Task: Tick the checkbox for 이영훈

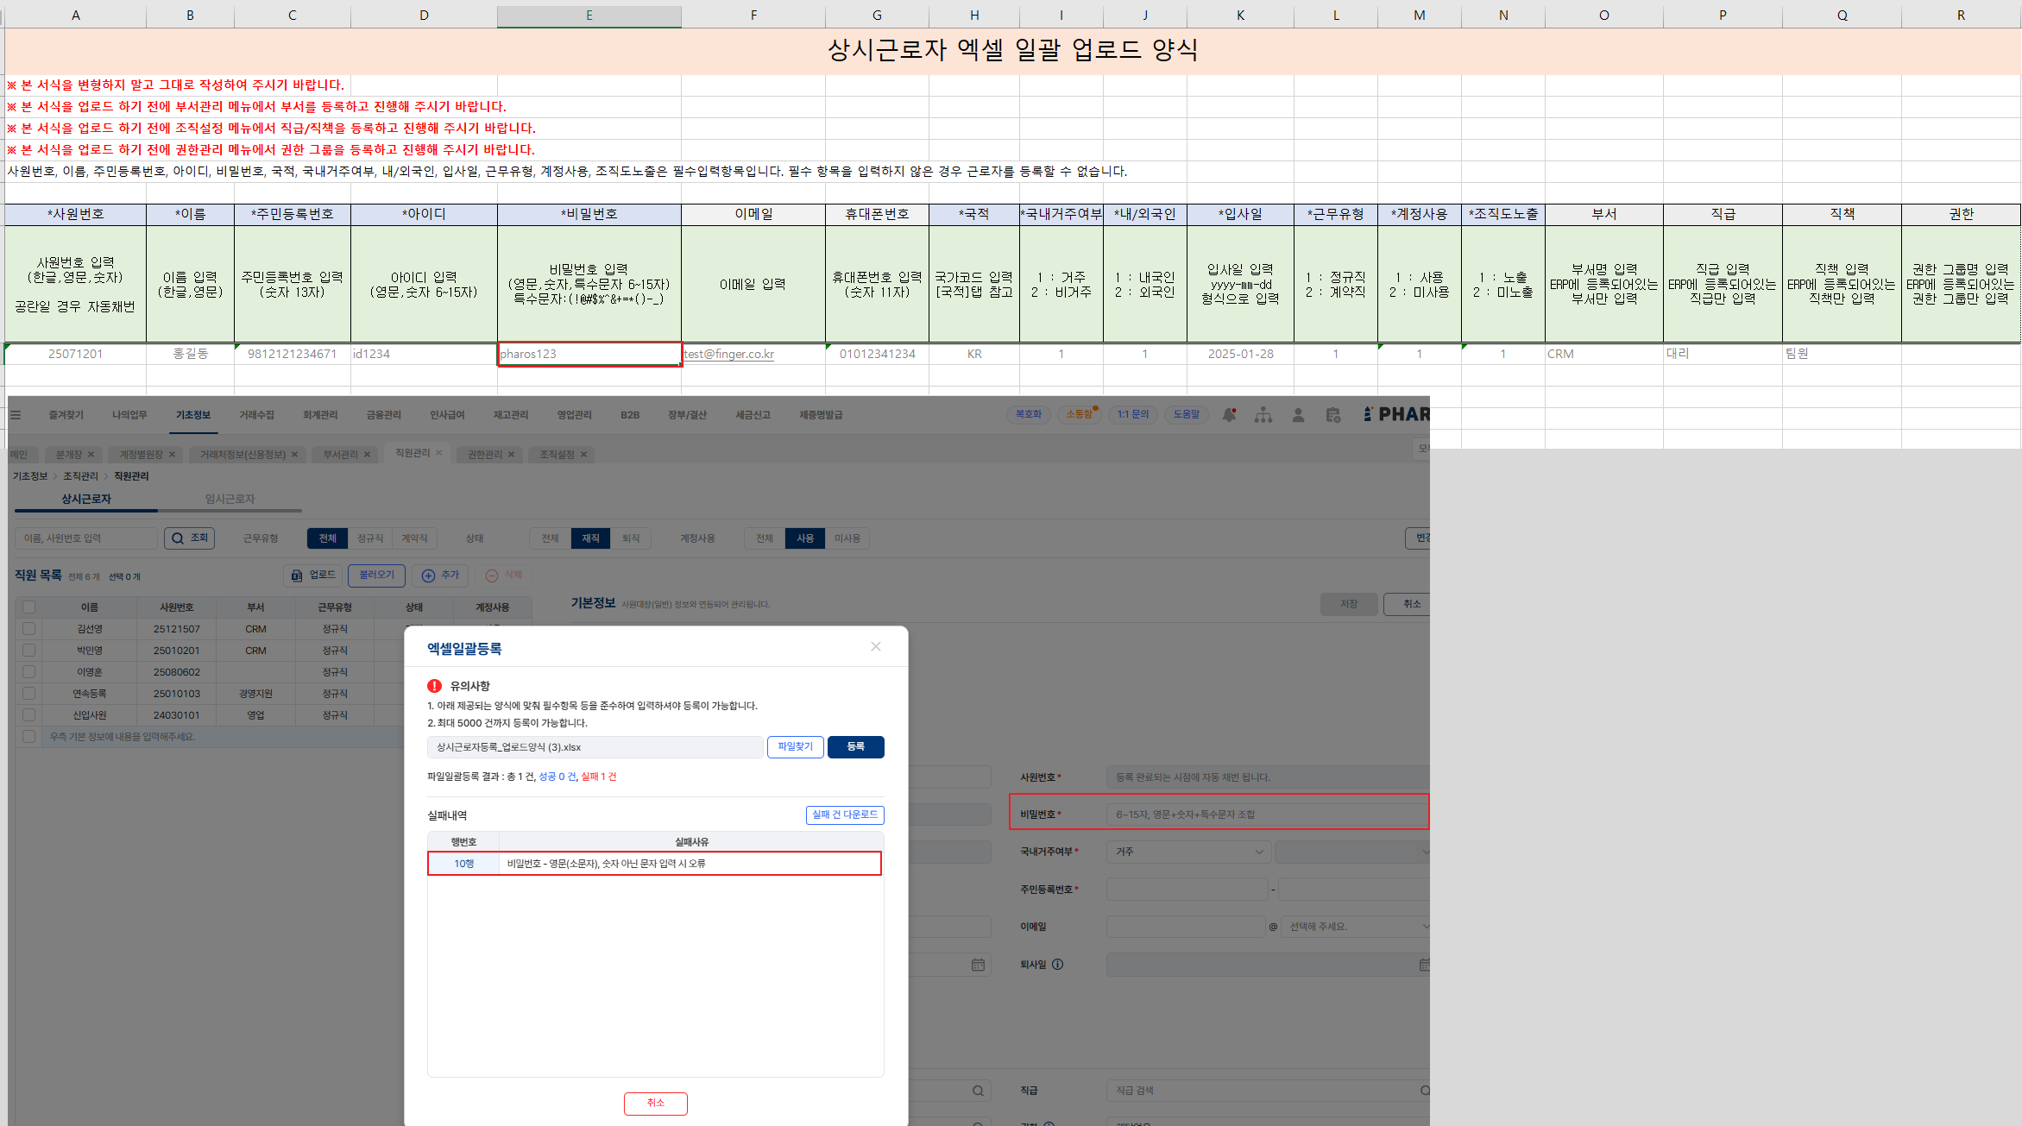Action: (29, 672)
